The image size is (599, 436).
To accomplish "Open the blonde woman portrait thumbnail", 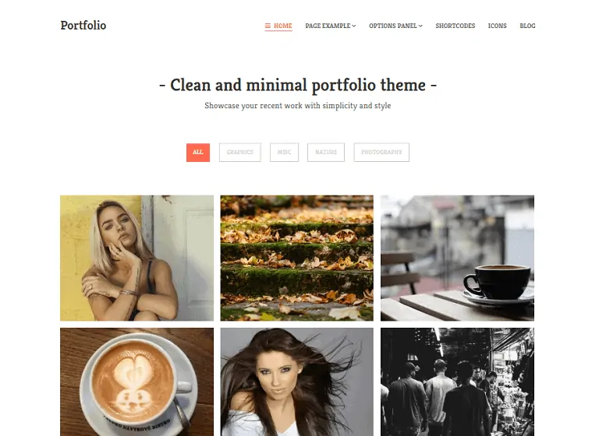I will click(x=136, y=258).
